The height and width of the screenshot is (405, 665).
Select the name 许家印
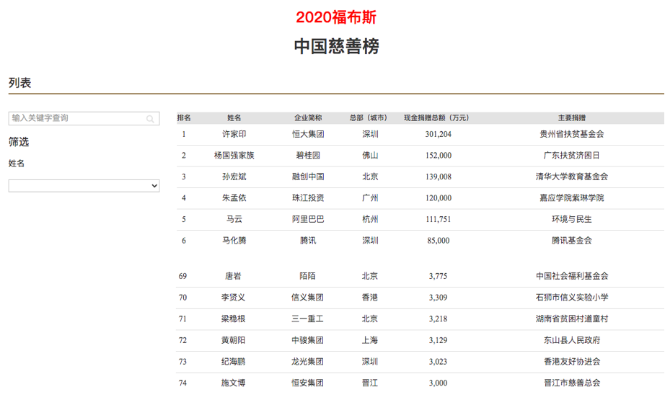(x=234, y=134)
